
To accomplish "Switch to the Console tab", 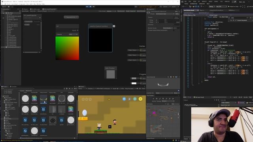I will [13, 87].
